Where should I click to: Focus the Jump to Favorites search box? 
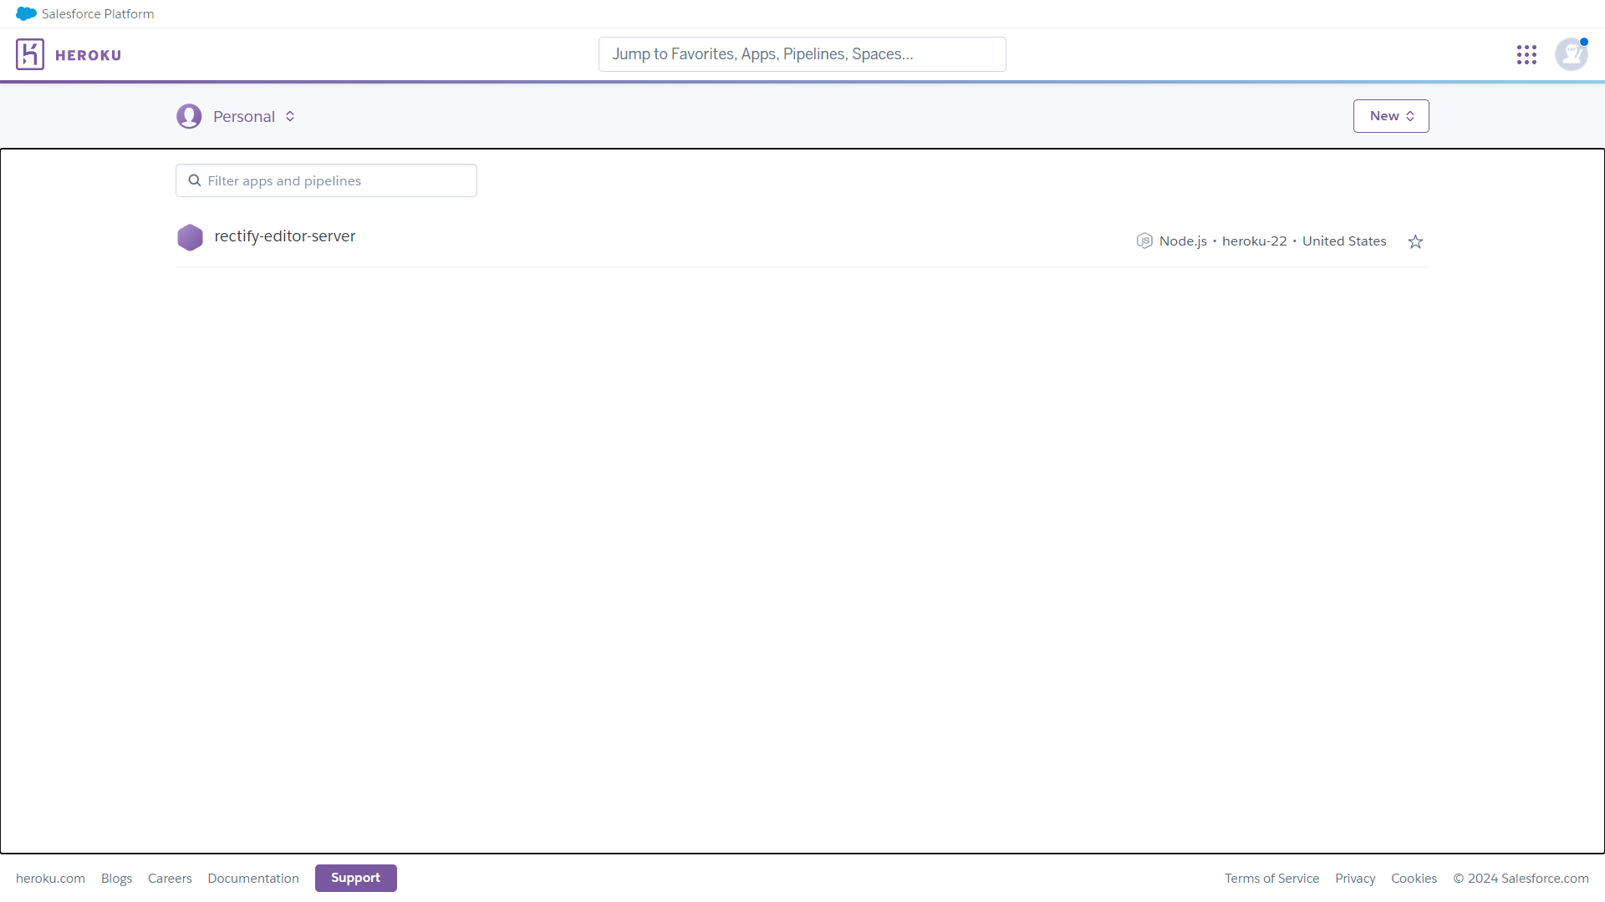tap(802, 54)
